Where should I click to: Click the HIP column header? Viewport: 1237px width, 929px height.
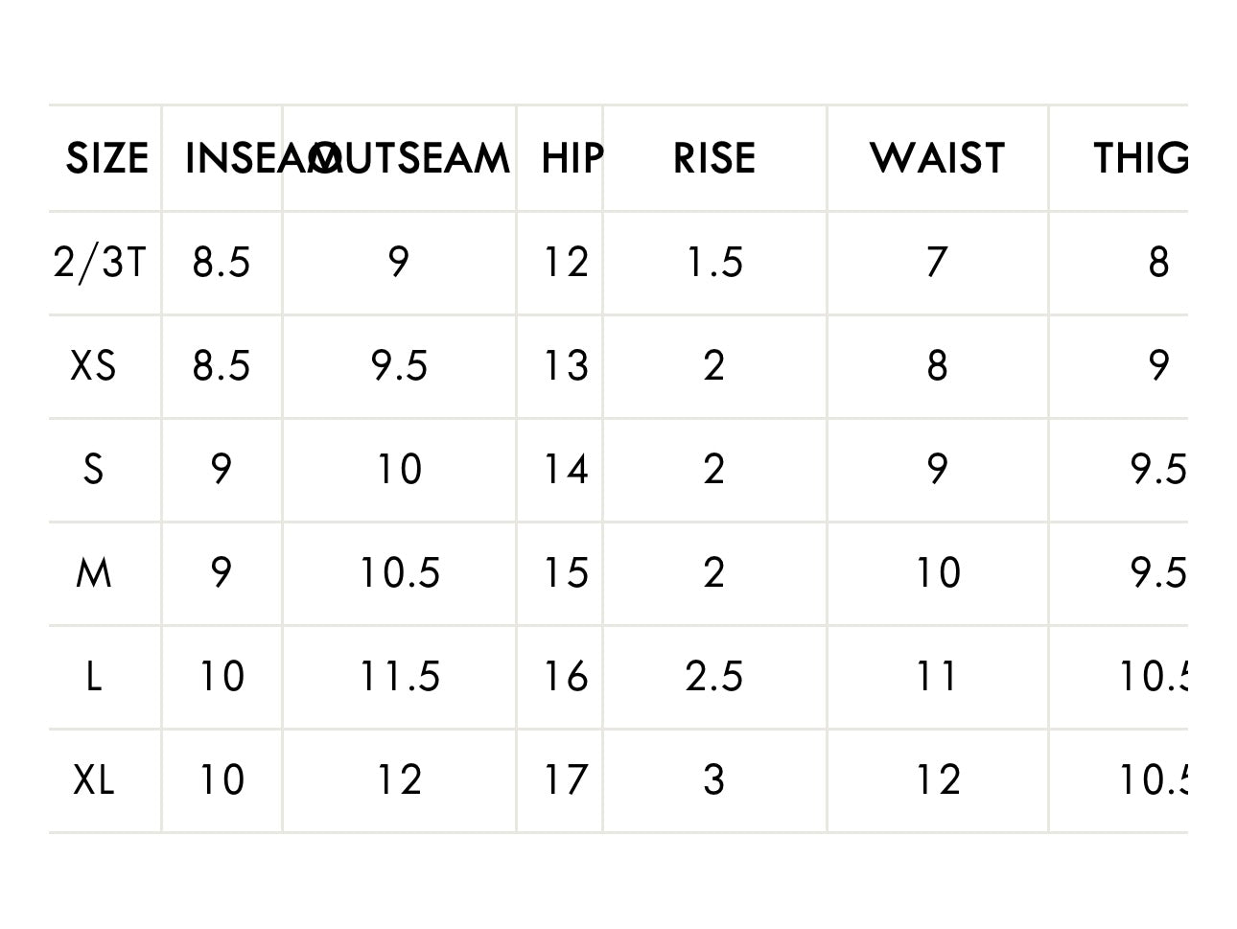point(572,159)
